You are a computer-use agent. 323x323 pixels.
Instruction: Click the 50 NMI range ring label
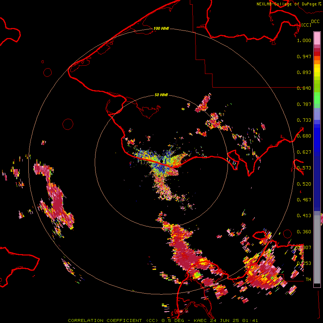(161, 95)
